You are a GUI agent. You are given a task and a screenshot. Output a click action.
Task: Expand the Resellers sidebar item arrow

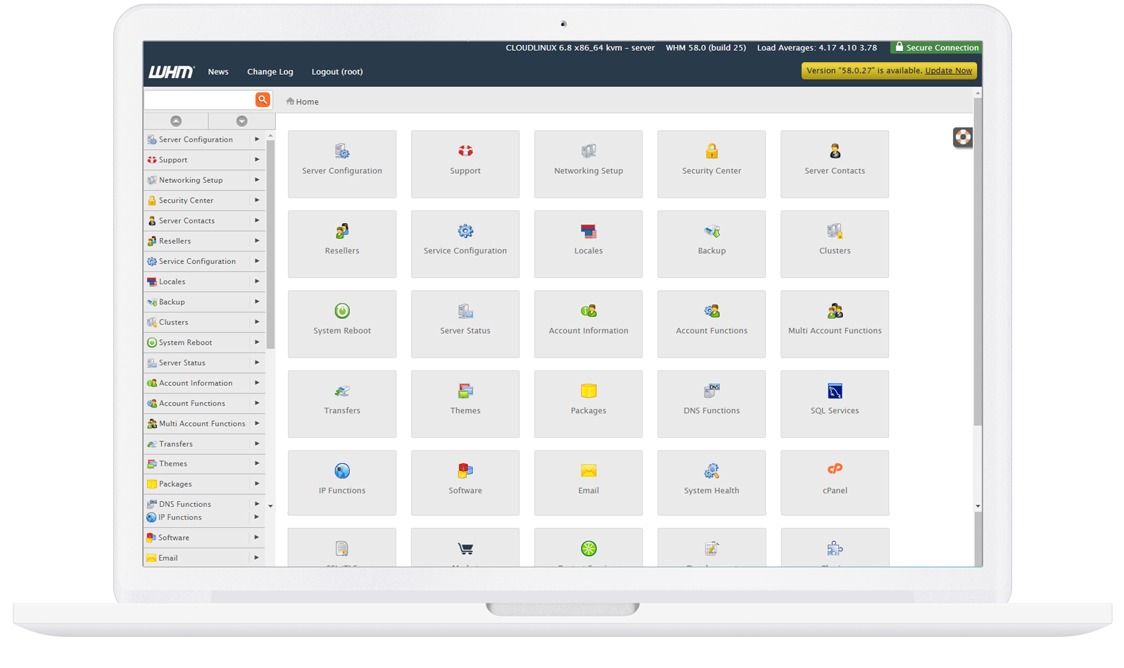coord(257,241)
